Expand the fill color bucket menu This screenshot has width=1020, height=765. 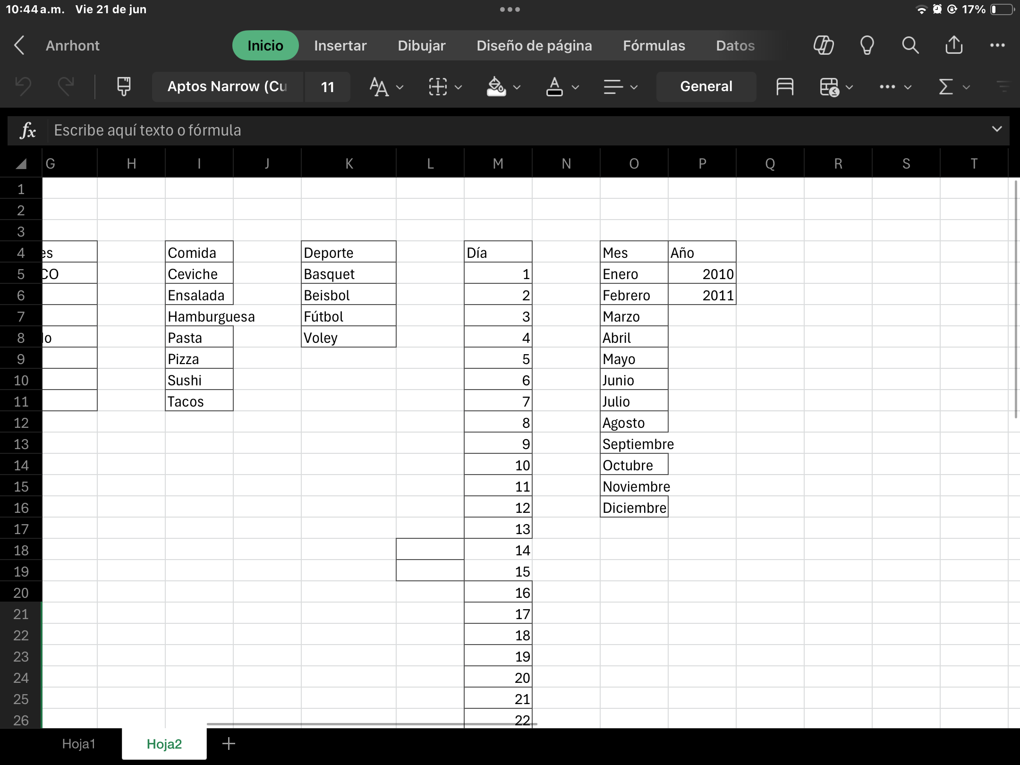coord(517,87)
